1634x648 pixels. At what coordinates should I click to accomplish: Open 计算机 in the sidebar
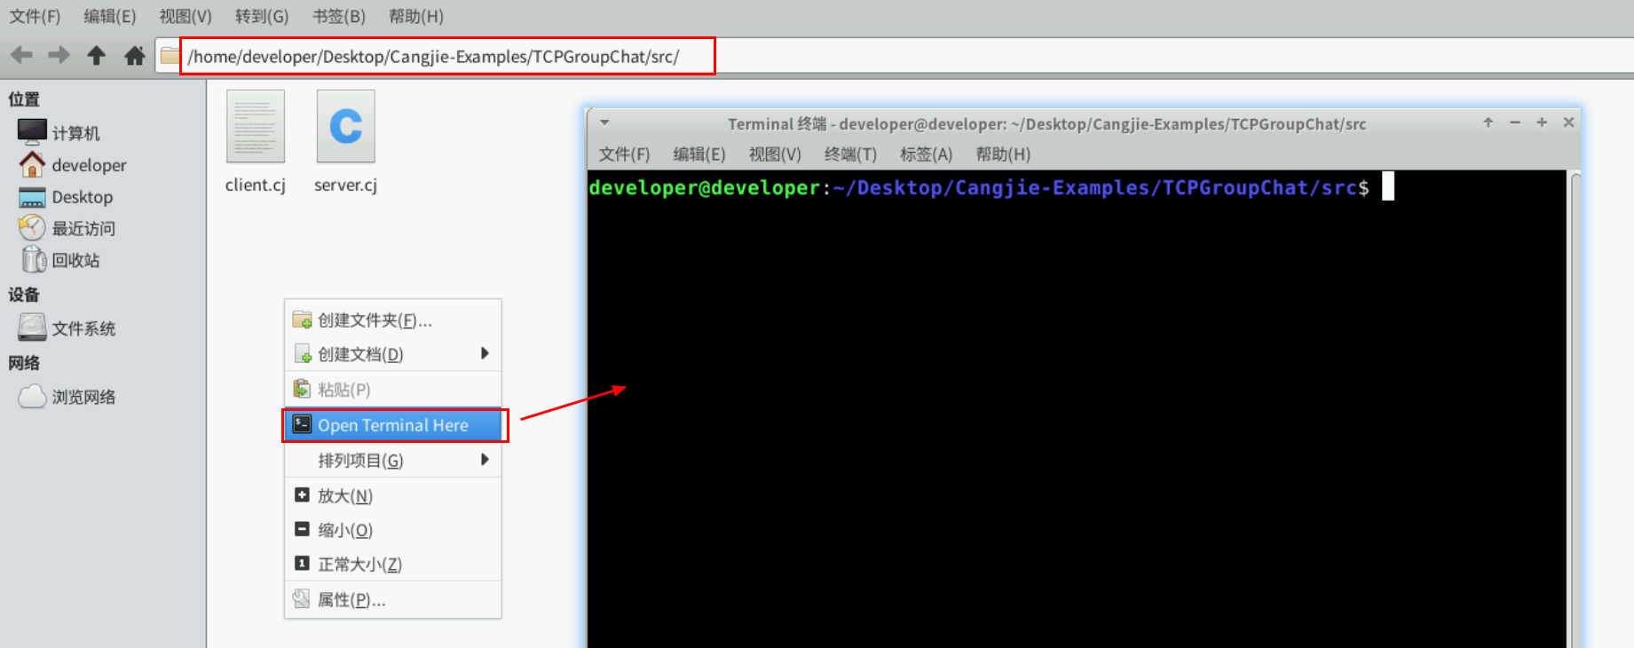pos(59,132)
